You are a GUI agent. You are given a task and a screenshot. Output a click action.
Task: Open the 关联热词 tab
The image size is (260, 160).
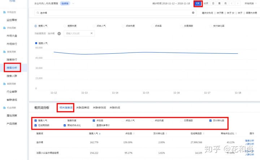[115, 107]
